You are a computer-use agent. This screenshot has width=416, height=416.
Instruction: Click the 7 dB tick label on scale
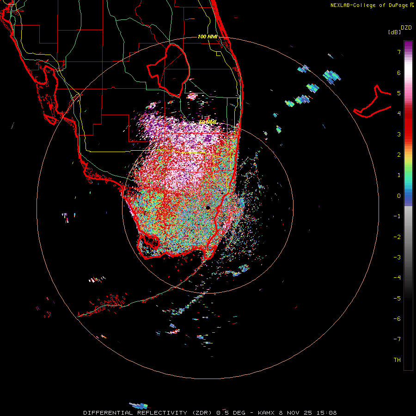coord(399,52)
